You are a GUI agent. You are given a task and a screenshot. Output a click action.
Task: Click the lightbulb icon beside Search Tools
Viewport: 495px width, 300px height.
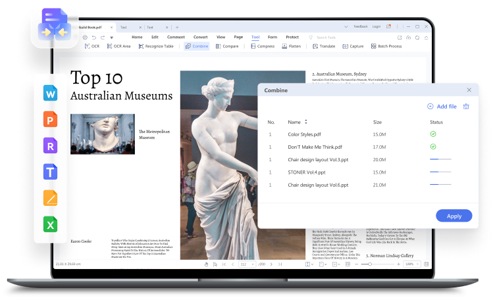pyautogui.click(x=311, y=37)
